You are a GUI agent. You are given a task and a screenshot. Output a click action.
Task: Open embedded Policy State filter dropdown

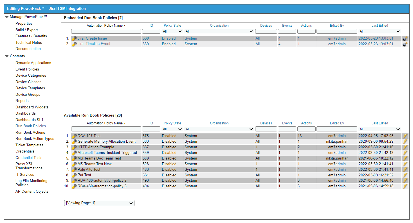click(172, 31)
